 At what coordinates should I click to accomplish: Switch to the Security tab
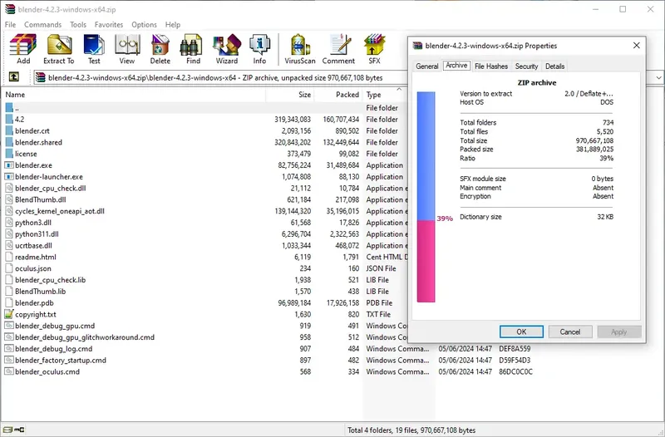[526, 66]
